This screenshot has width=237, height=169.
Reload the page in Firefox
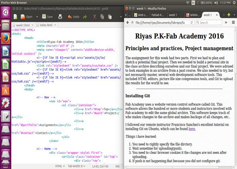[x=192, y=23]
